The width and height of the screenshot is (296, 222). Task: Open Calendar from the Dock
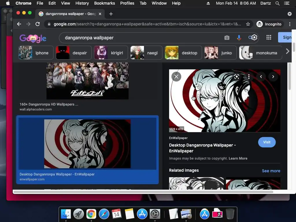tap(116, 214)
